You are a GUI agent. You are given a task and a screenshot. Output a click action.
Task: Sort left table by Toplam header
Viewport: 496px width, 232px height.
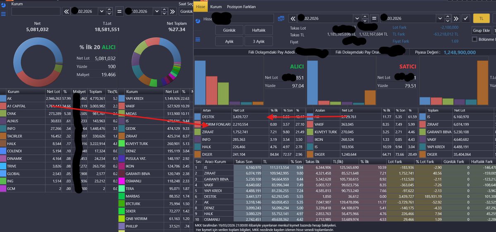tap(96, 92)
